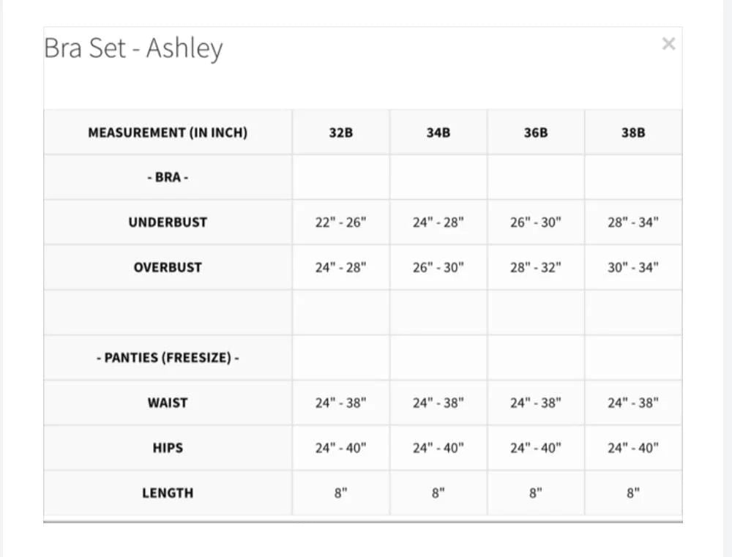
Task: Select the 32B column header
Action: (340, 132)
